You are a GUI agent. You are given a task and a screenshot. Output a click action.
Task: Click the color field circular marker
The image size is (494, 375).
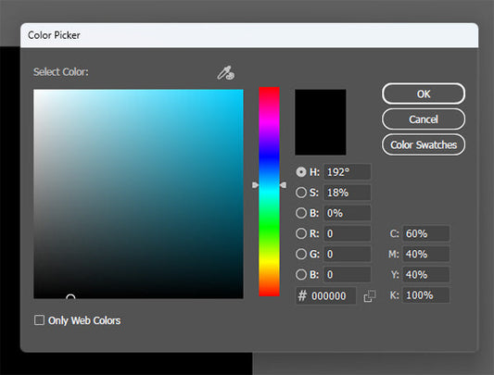click(x=70, y=297)
